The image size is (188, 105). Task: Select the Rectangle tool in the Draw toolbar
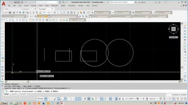coord(2,37)
